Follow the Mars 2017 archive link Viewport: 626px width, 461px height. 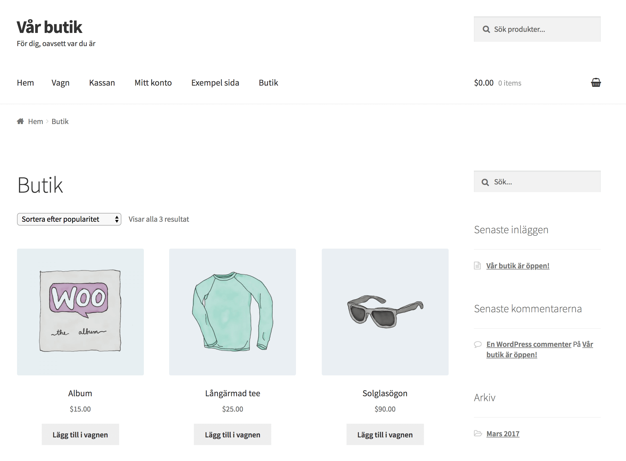click(503, 434)
